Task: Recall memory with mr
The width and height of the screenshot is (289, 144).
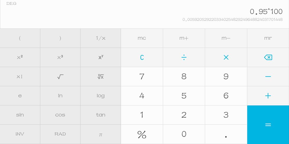Action: 268,38
